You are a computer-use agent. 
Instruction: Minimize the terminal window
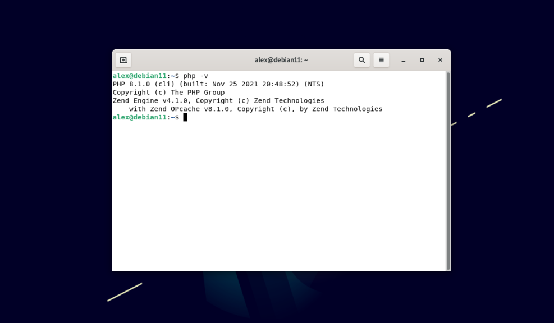[403, 60]
